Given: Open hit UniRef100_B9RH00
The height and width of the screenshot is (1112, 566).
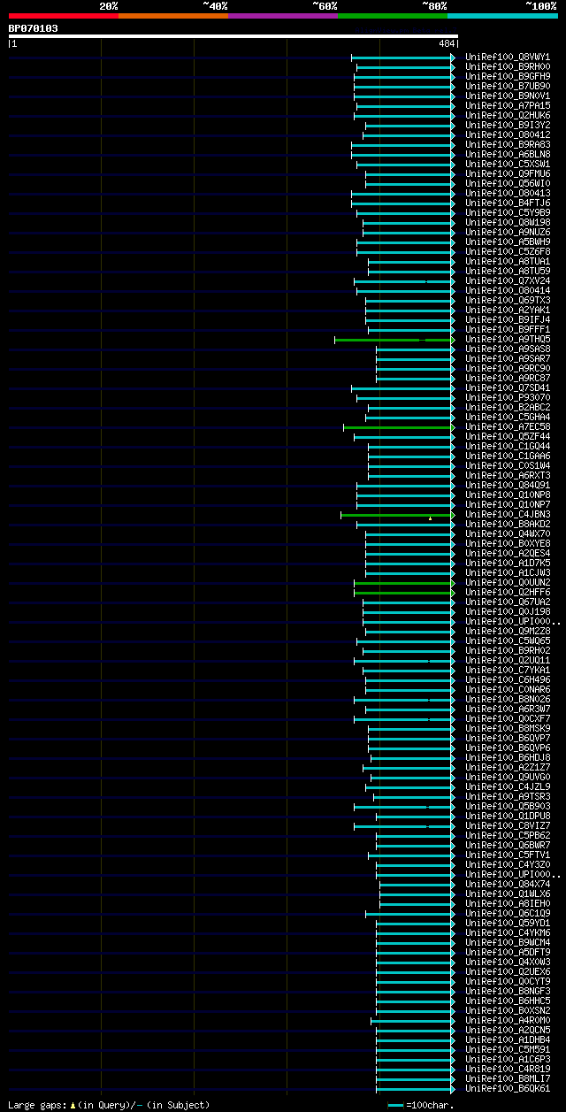Looking at the screenshot, I should click(x=508, y=66).
